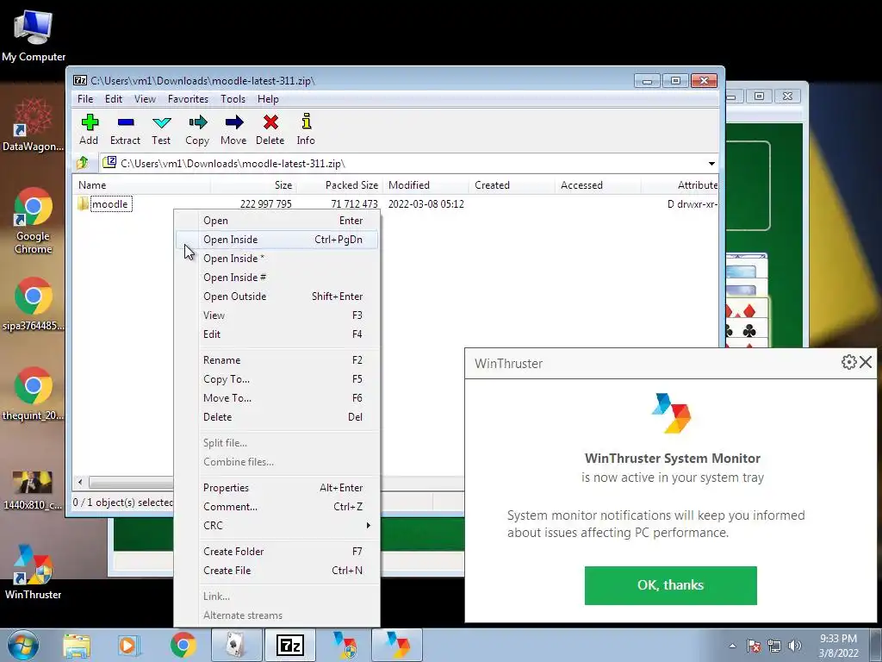Switch to 7-Zip taskbar button
Image resolution: width=882 pixels, height=662 pixels.
coord(289,646)
